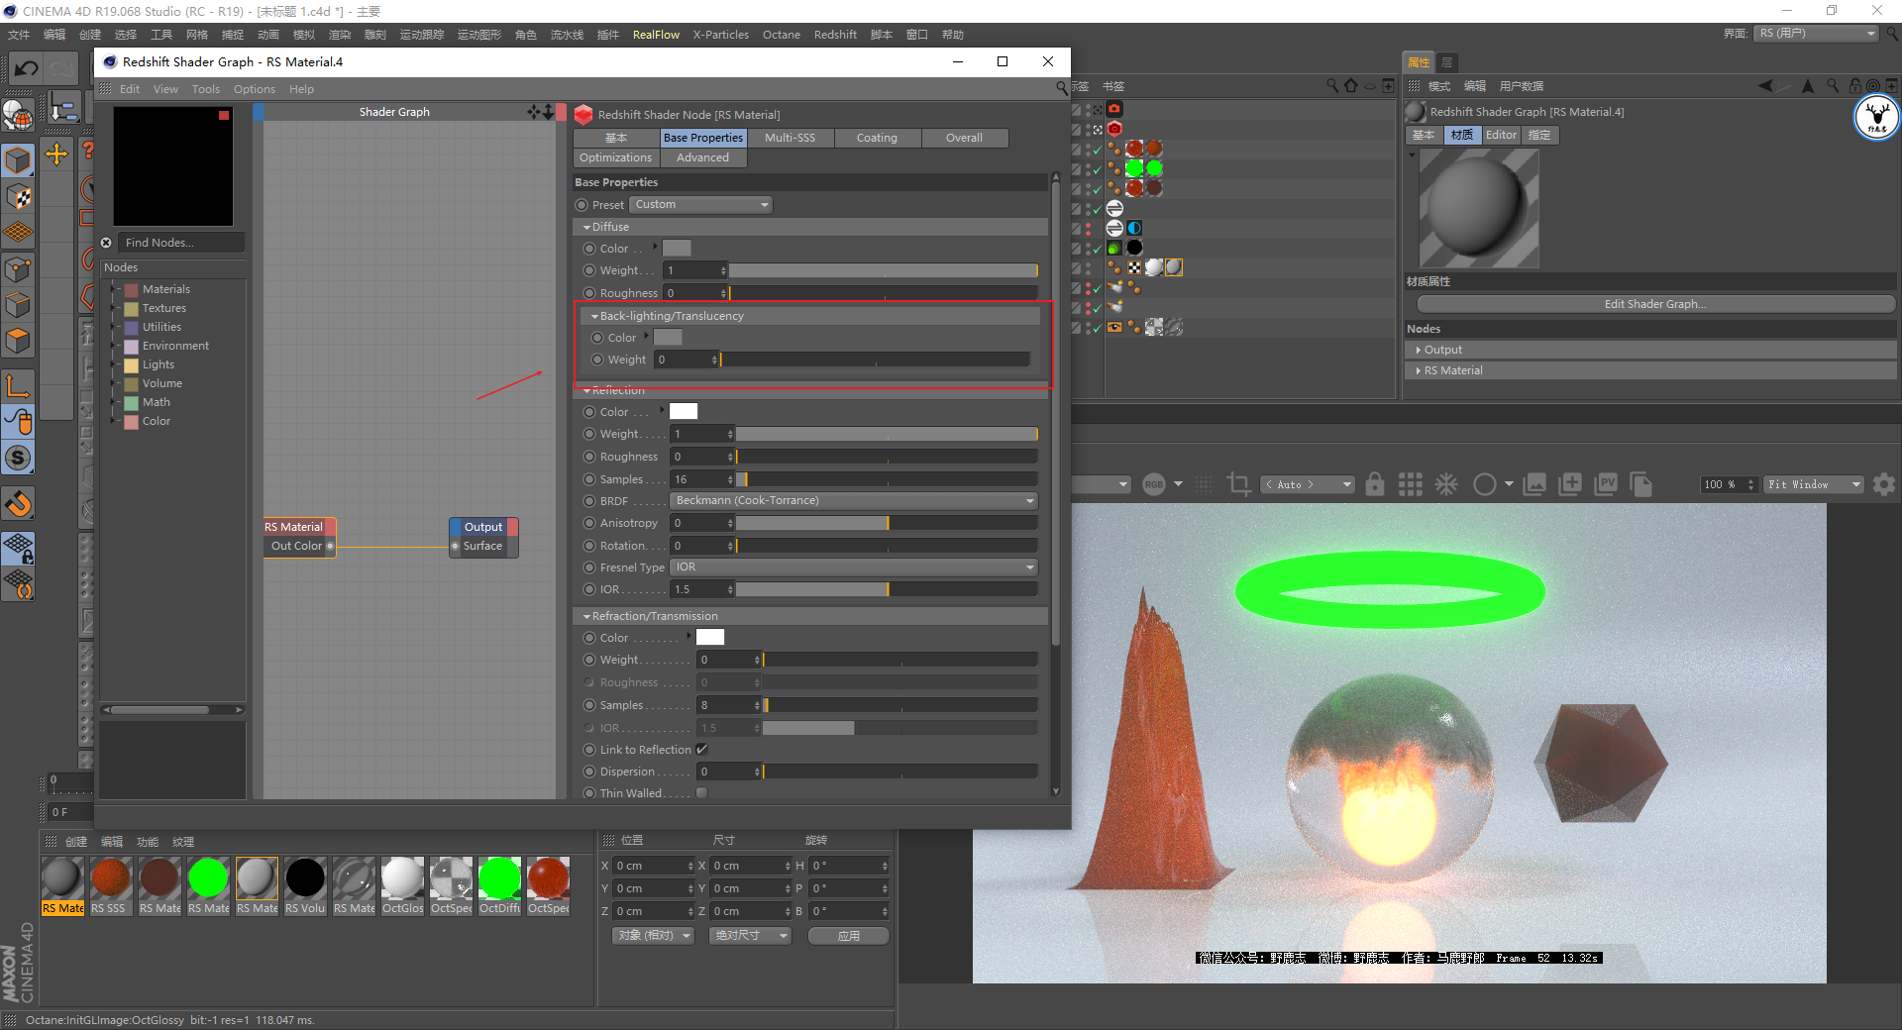The height and width of the screenshot is (1030, 1902).
Task: Toggle the Snap S icon
Action: (x=19, y=458)
